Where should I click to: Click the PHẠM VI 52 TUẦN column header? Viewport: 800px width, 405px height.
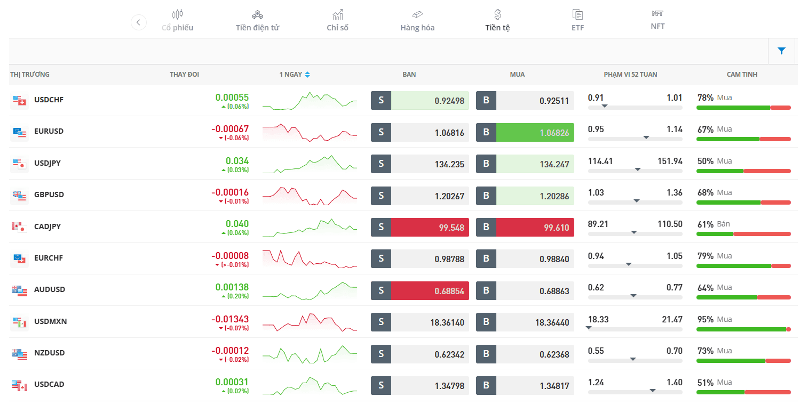point(630,75)
